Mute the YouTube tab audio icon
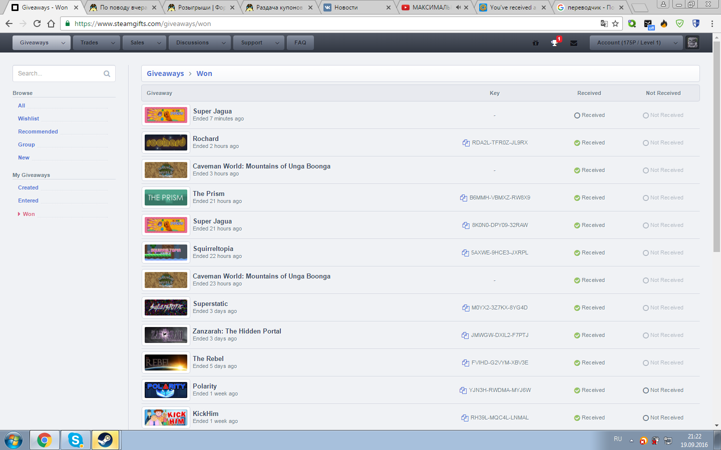Viewport: 721px width, 450px height. click(x=458, y=7)
